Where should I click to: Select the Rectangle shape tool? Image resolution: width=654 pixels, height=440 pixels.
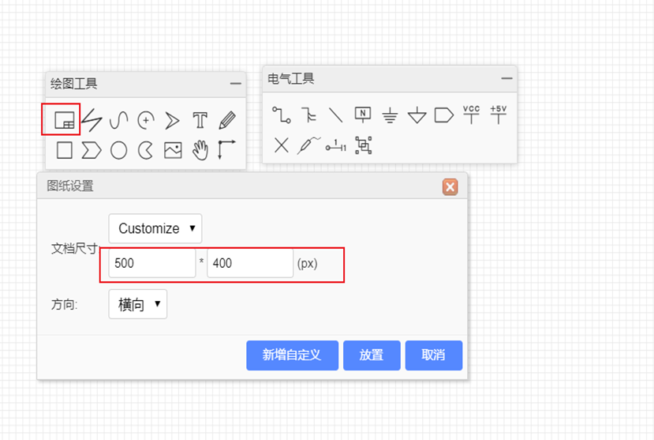[65, 149]
